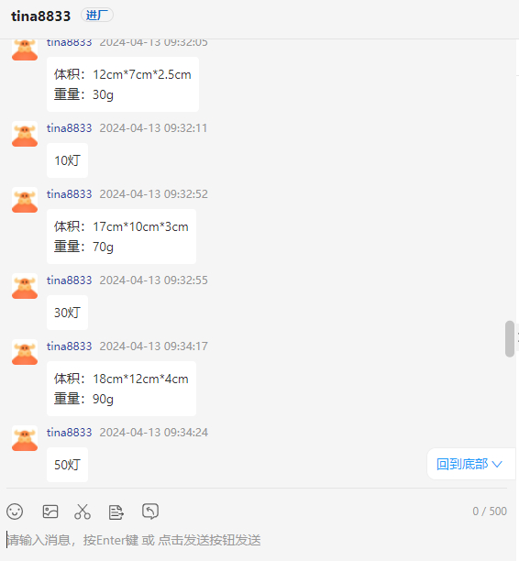The width and height of the screenshot is (519, 561).
Task: Click the tina8833 sender name at 09:34:17
Action: 69,346
